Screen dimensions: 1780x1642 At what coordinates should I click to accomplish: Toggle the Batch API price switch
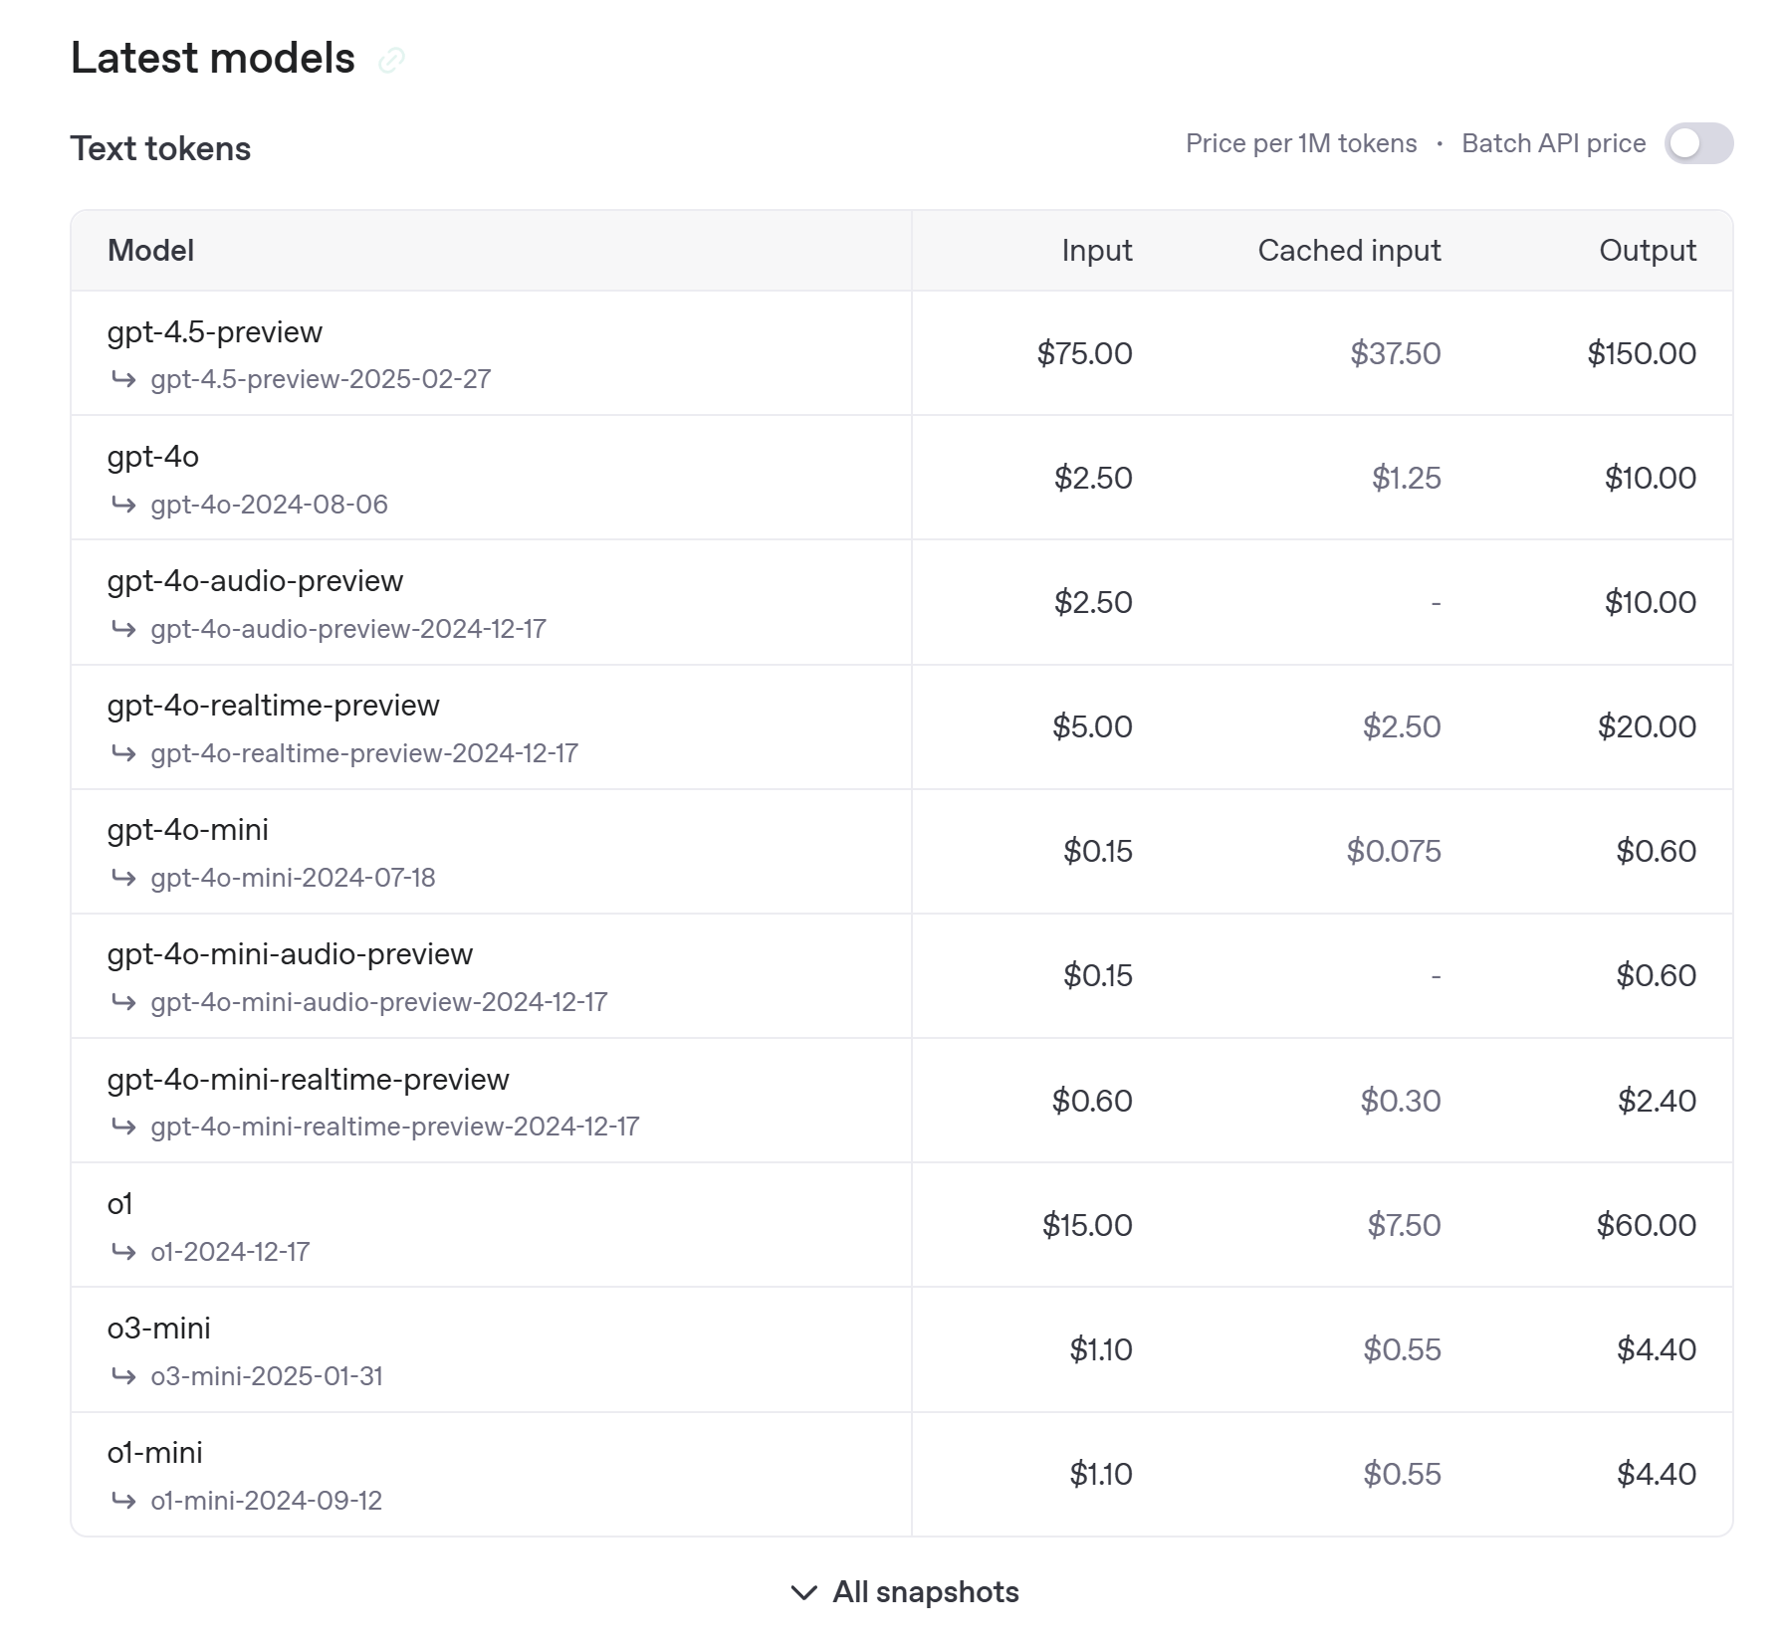click(1698, 143)
